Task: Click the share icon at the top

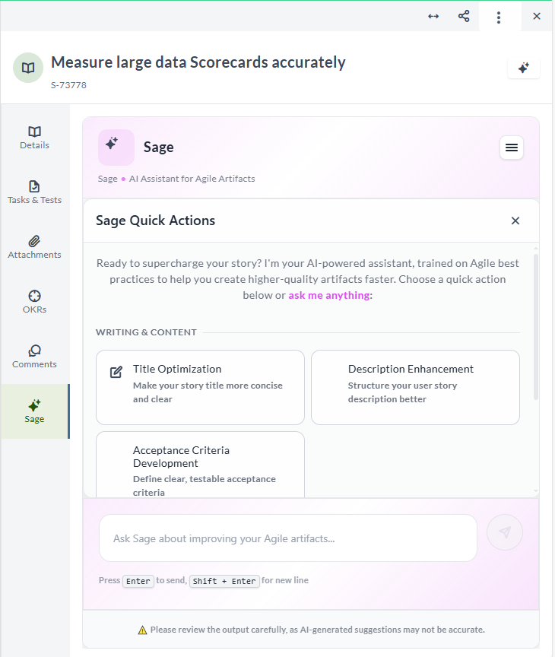Action: point(464,15)
